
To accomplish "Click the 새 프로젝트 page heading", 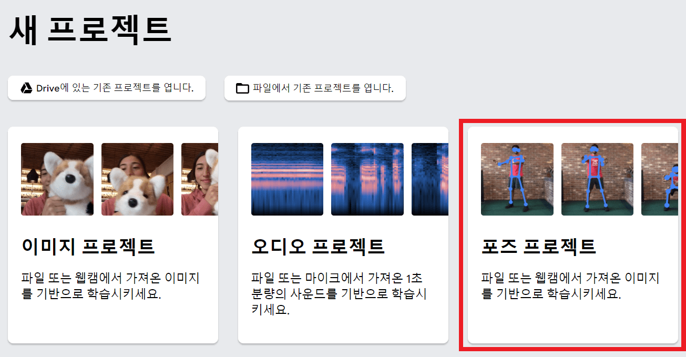I will point(90,29).
